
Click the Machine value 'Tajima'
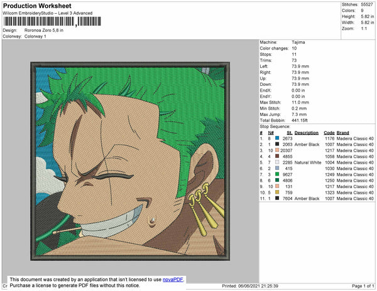tap(298, 42)
